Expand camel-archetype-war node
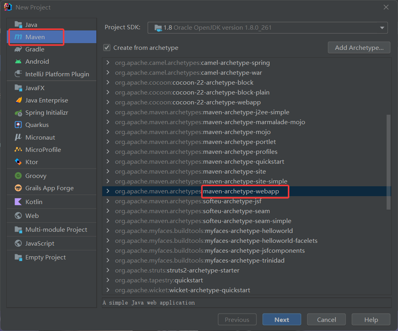Screen dimensions: 398x331 point(108,72)
